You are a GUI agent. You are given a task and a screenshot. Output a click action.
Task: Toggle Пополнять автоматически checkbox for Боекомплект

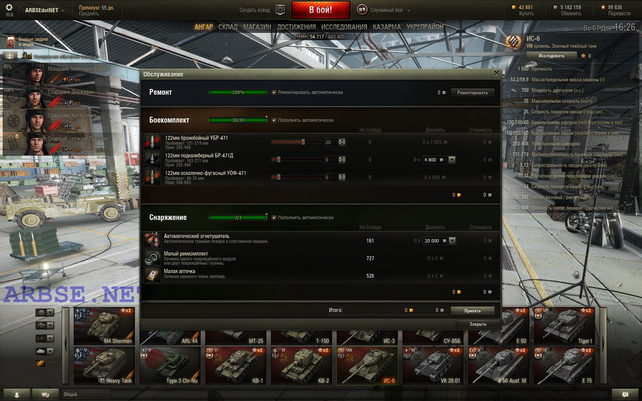click(274, 120)
